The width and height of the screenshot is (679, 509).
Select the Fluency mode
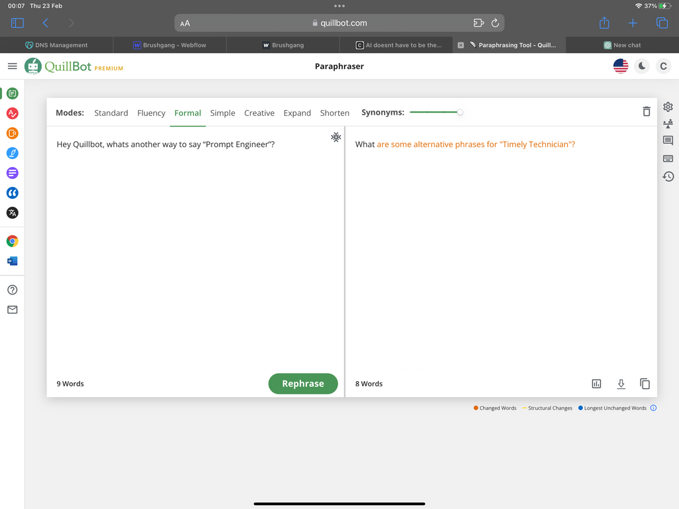click(151, 113)
